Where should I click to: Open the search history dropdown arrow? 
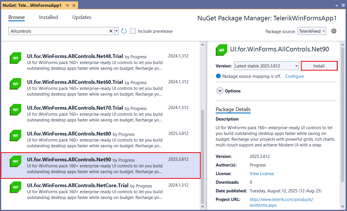point(116,31)
